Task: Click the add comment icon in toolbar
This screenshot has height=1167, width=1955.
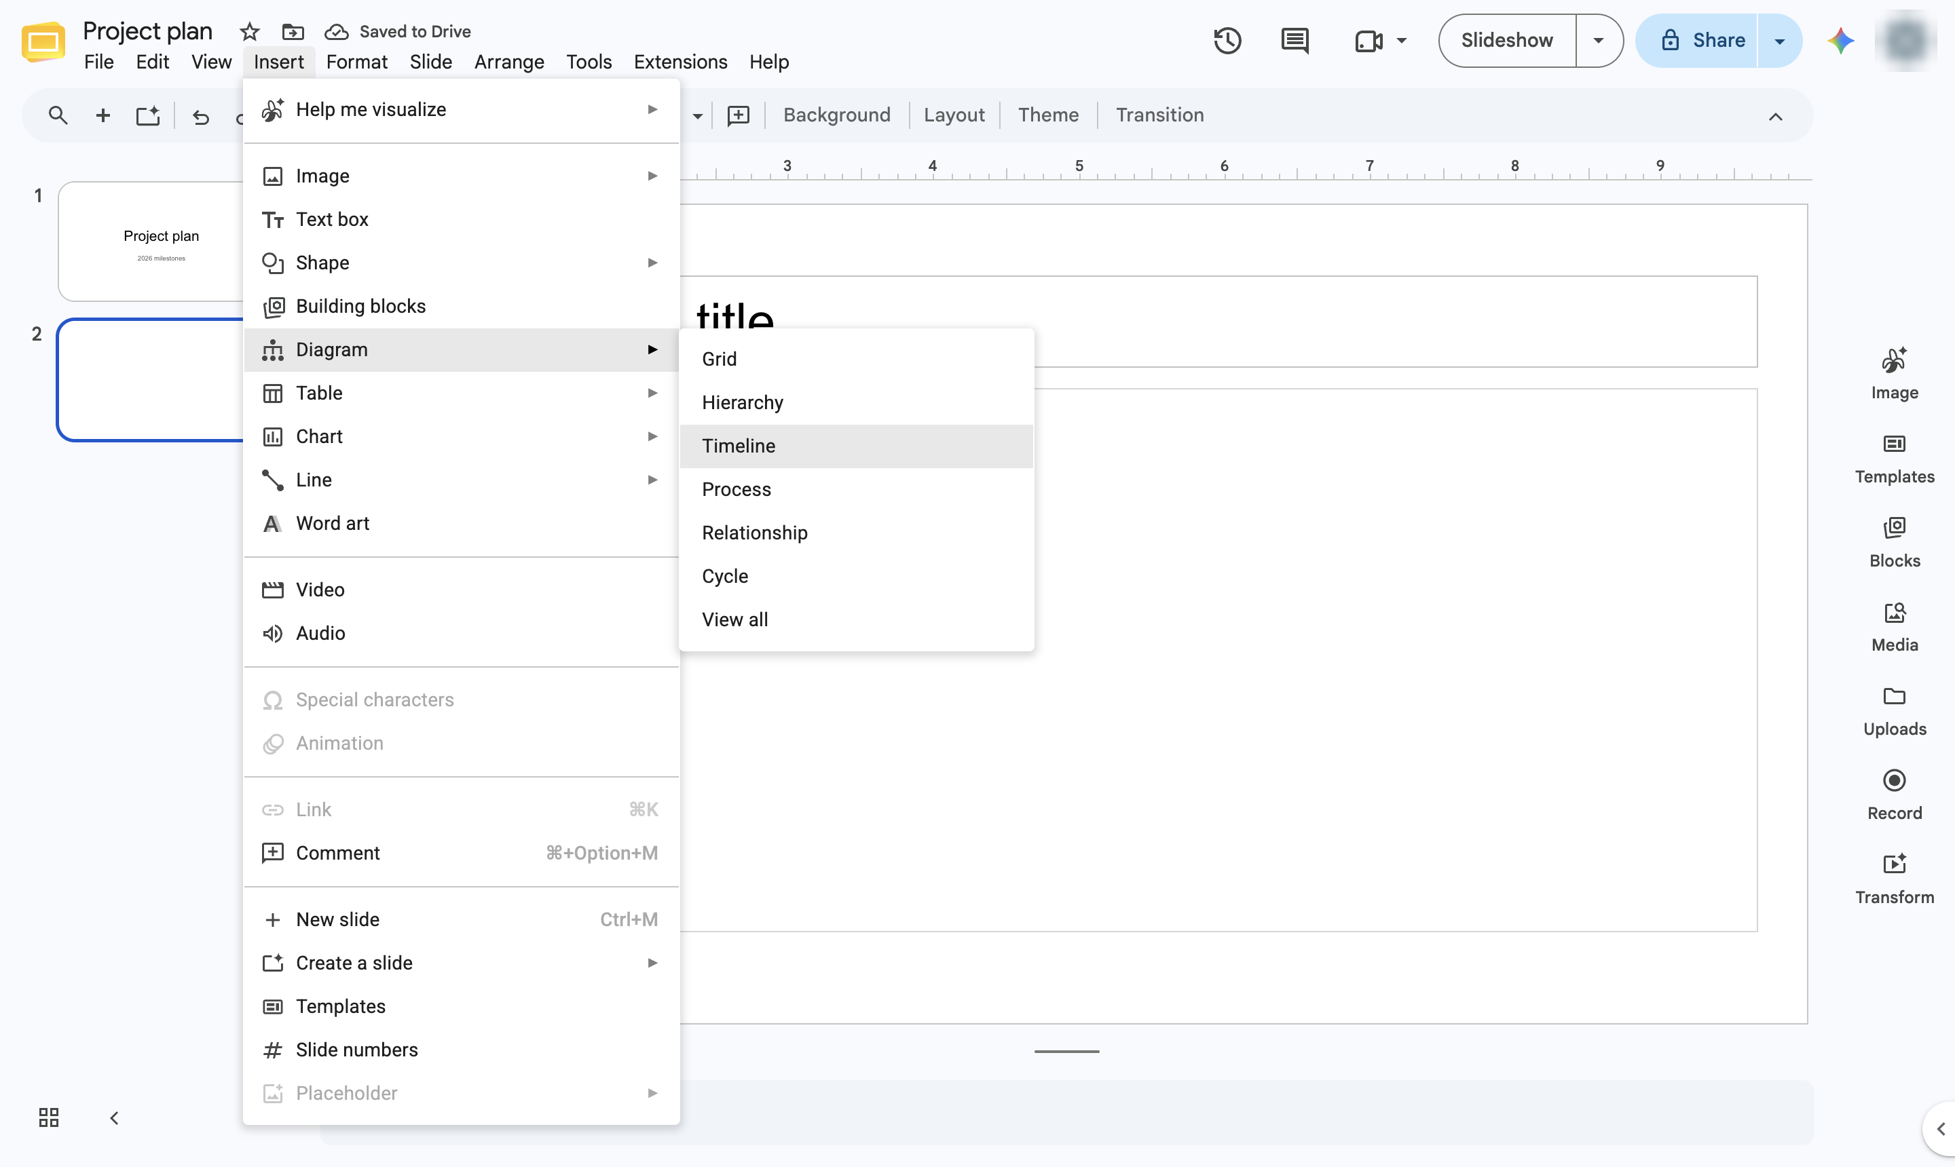Action: [x=738, y=115]
